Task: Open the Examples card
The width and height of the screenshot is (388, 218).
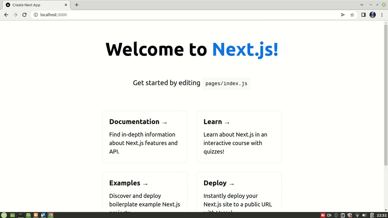Action: pyautogui.click(x=145, y=192)
